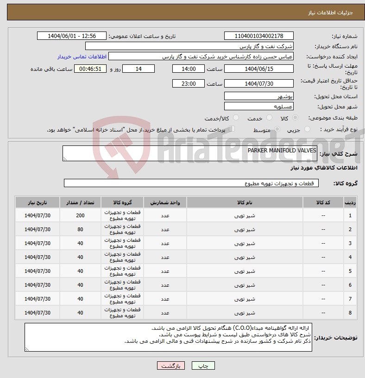
Task: Click delivery province field بوشهر
Action: (258, 96)
